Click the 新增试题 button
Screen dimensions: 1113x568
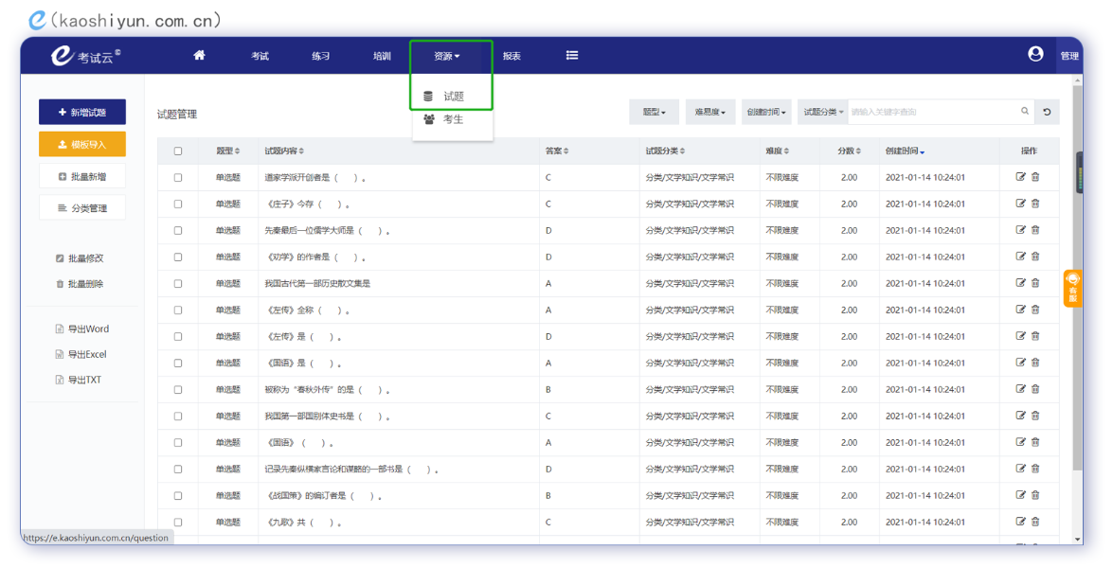pos(82,113)
